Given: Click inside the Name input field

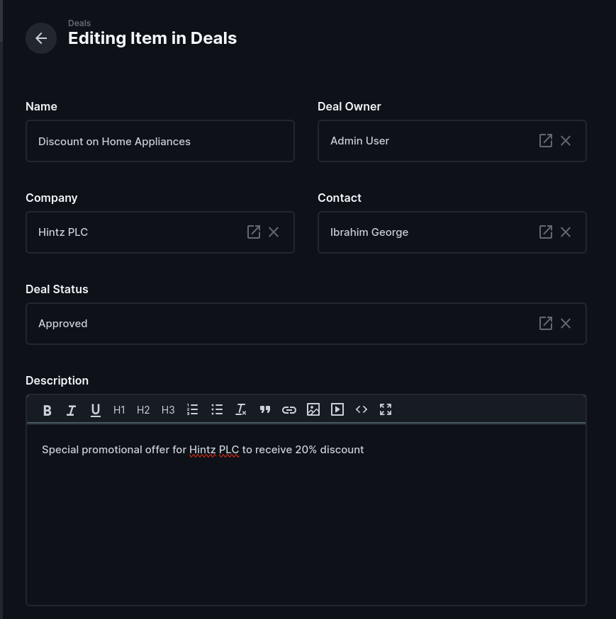Looking at the screenshot, I should coord(159,141).
